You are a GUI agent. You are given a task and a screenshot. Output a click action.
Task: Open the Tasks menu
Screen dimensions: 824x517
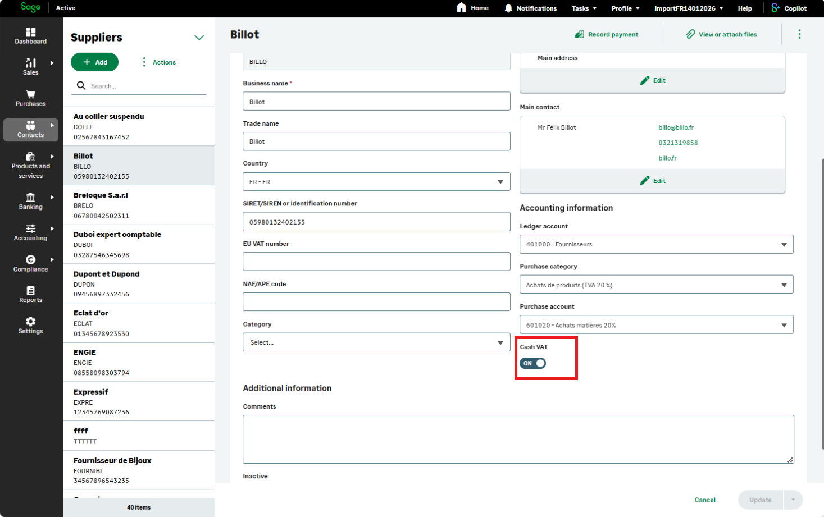pos(584,8)
